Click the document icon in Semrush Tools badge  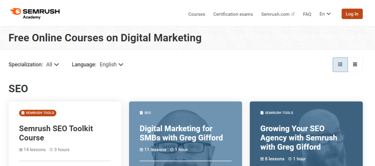pyautogui.click(x=23, y=113)
